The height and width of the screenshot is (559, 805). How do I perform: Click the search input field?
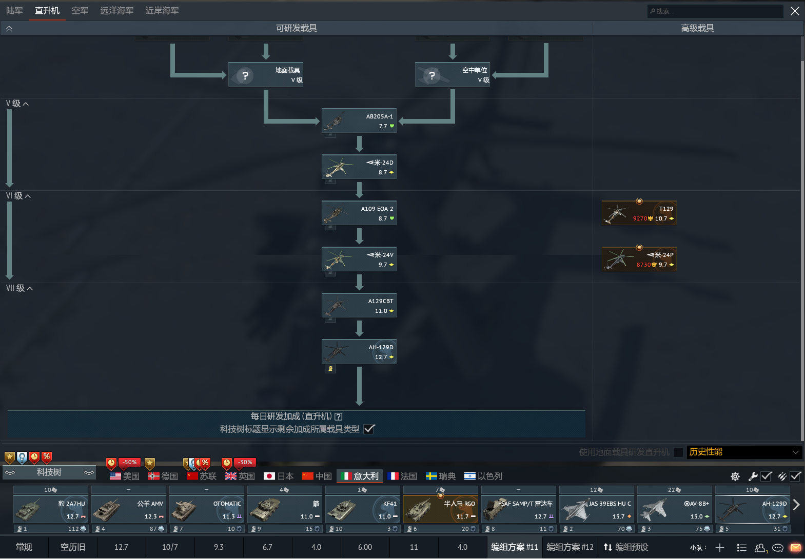(x=715, y=11)
